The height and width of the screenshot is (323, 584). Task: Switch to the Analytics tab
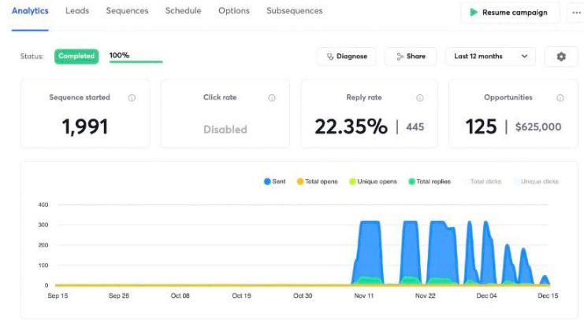click(x=30, y=11)
